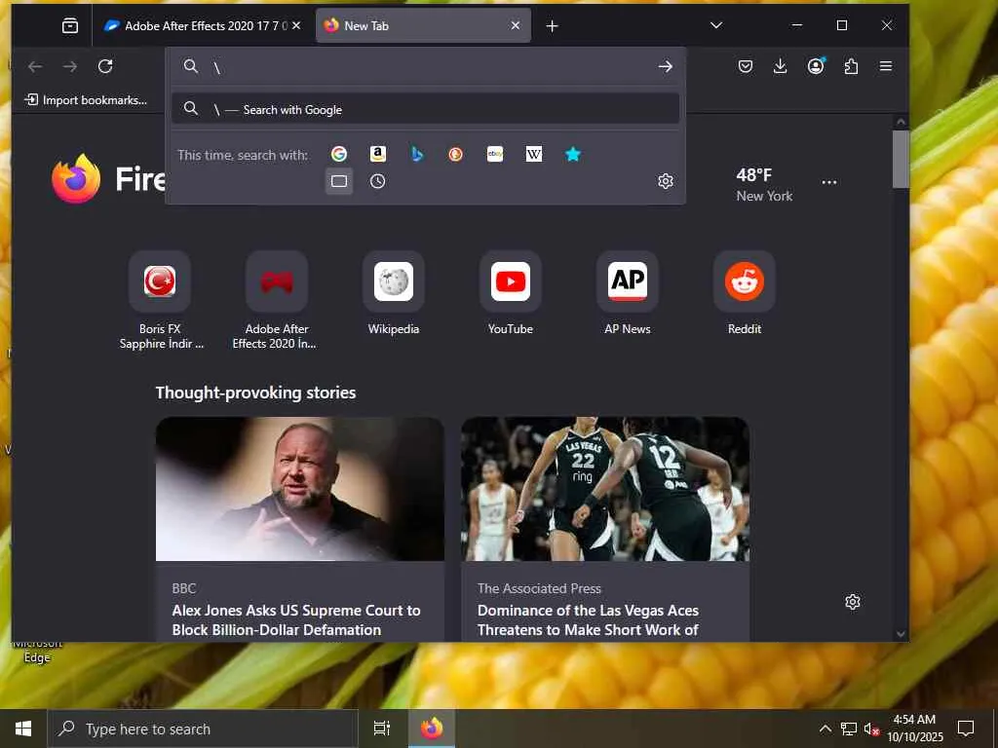Open the muted volume tray icon

(x=870, y=729)
